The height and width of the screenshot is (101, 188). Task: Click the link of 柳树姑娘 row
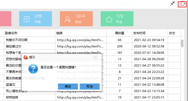pos(80,97)
